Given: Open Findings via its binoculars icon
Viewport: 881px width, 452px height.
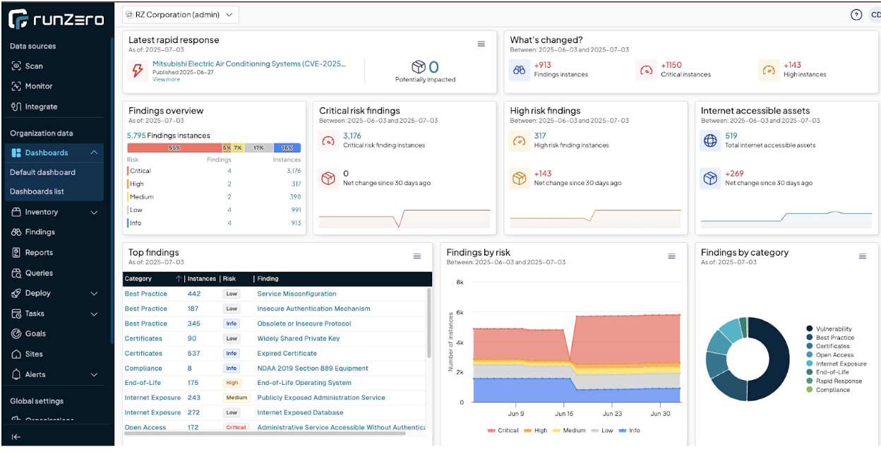Looking at the screenshot, I should pyautogui.click(x=16, y=232).
